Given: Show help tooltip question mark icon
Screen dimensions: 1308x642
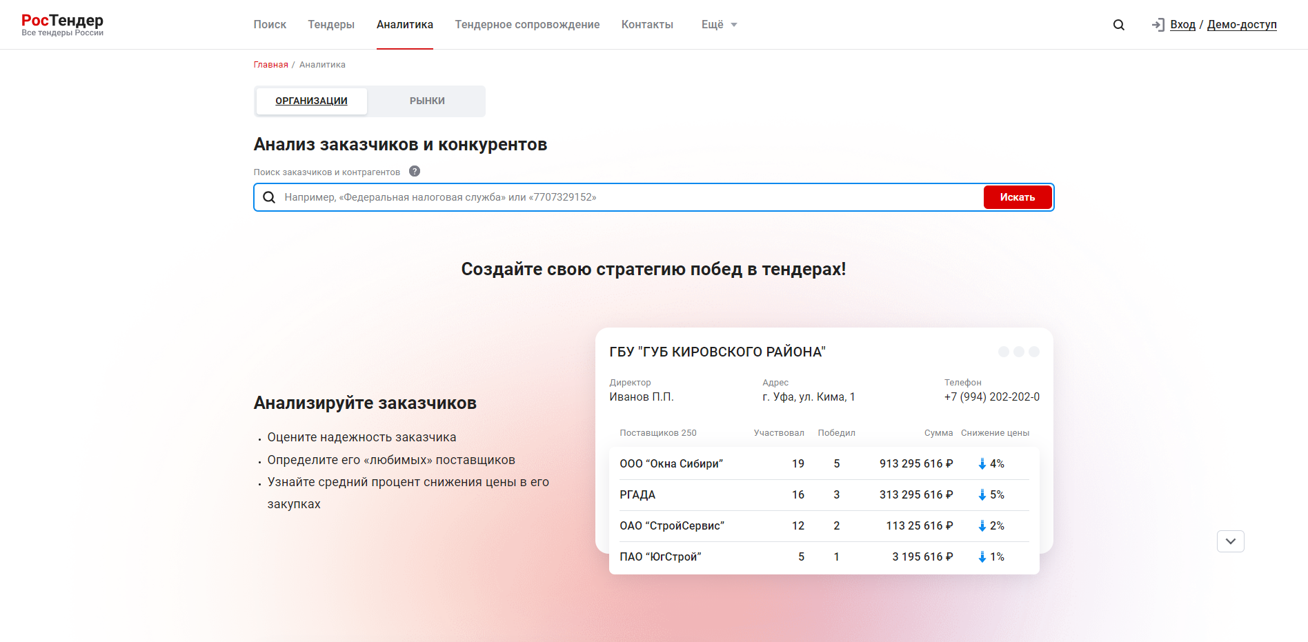Looking at the screenshot, I should coord(415,171).
